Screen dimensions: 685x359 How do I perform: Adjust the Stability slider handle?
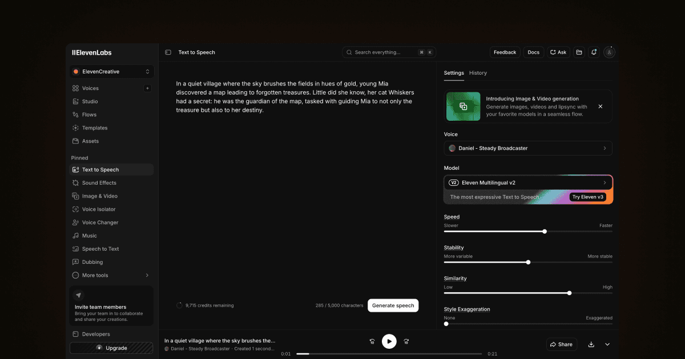[x=528, y=262]
